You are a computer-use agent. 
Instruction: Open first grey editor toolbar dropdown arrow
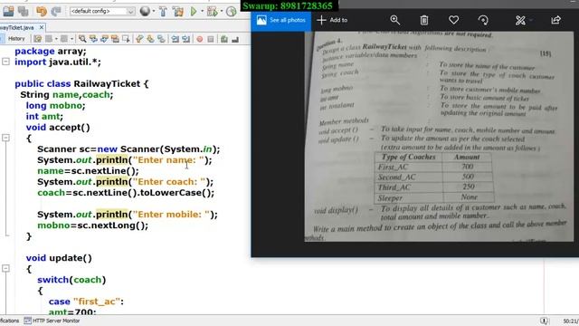(x=56, y=39)
